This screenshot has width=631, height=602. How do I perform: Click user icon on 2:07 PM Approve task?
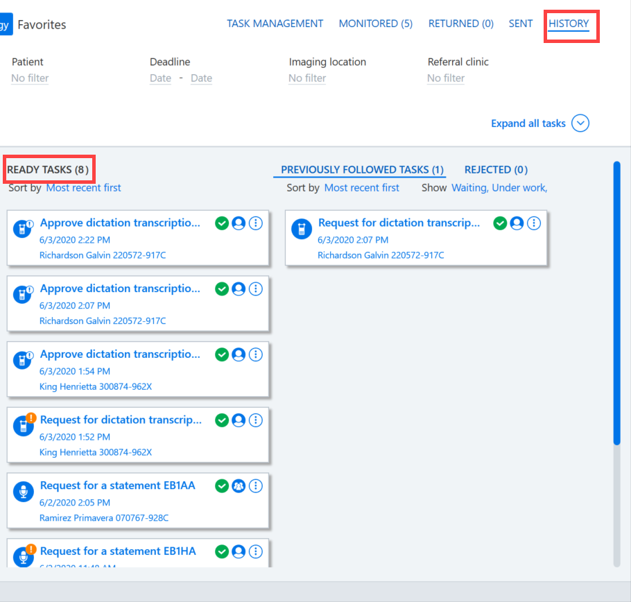point(239,289)
